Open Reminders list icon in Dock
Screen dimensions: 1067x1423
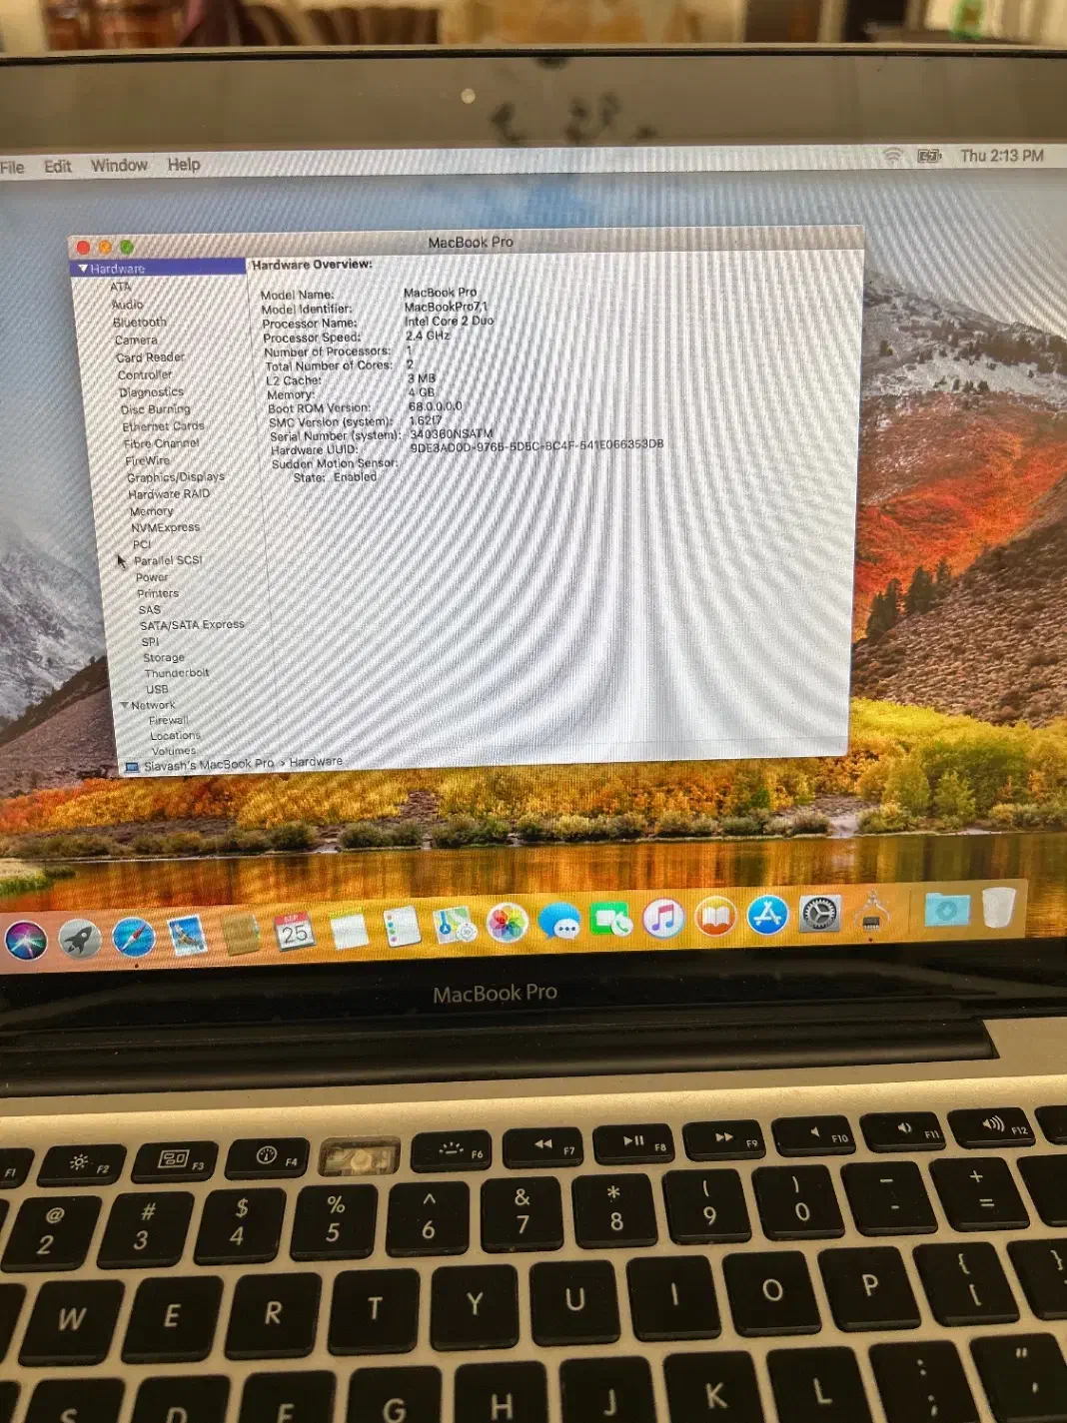(402, 928)
